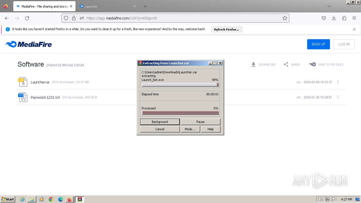Open the Mode... button in WinRAR
361x203 pixels.
(190, 129)
